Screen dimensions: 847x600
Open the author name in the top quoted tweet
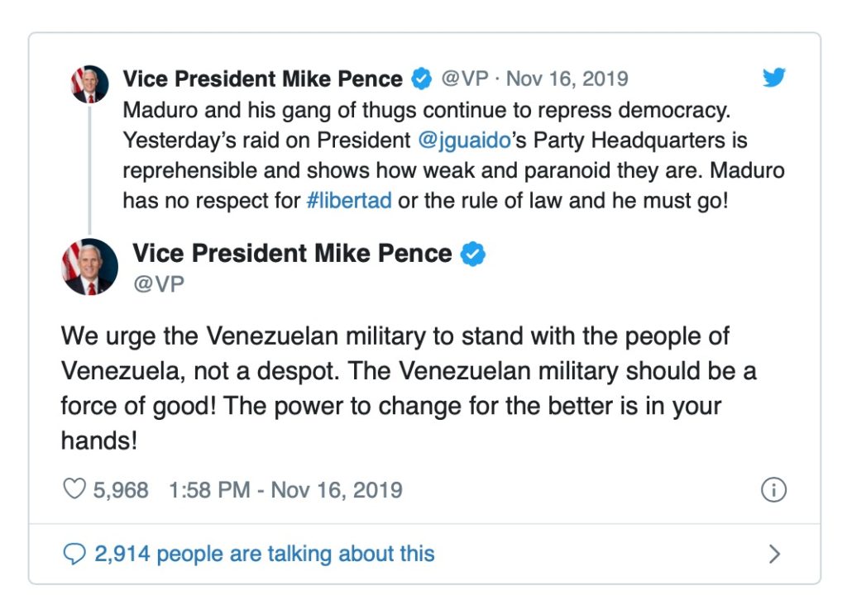click(263, 79)
